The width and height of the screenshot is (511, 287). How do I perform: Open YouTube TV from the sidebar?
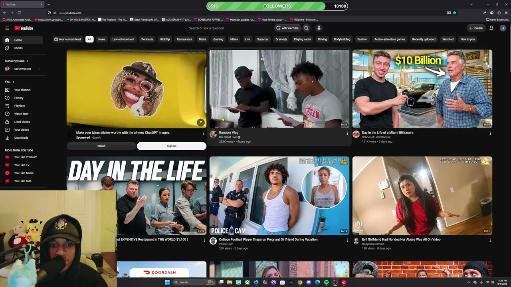(x=22, y=165)
